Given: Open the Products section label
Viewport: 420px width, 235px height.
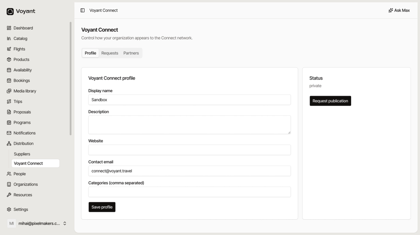Looking at the screenshot, I should click(21, 59).
